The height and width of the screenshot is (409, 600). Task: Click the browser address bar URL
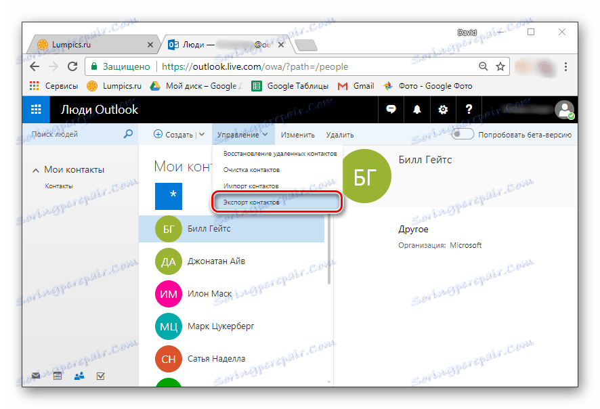pos(255,66)
